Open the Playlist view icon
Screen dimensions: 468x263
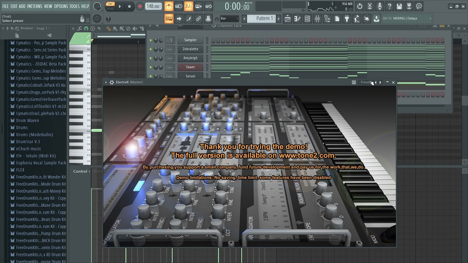click(288, 19)
